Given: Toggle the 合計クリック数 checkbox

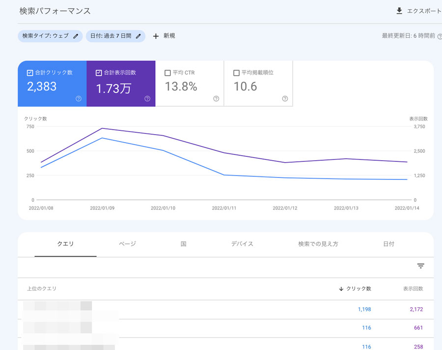Looking at the screenshot, I should [x=30, y=73].
